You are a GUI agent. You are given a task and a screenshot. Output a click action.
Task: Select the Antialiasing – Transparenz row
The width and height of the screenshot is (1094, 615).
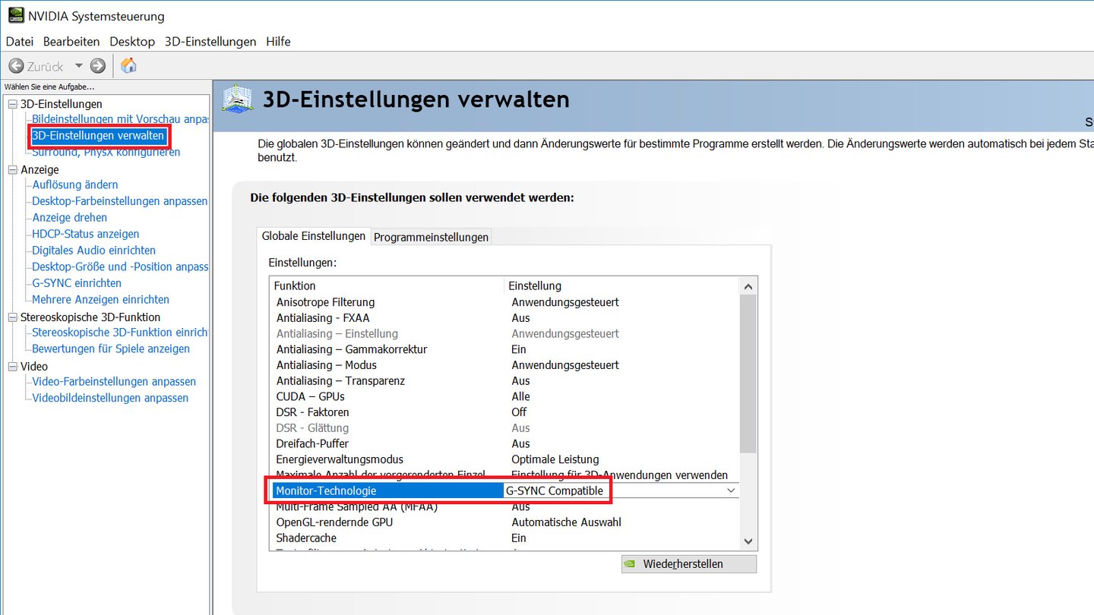point(504,381)
